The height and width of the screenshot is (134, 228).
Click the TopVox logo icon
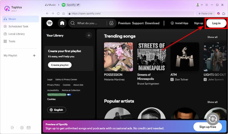pos(7,9)
